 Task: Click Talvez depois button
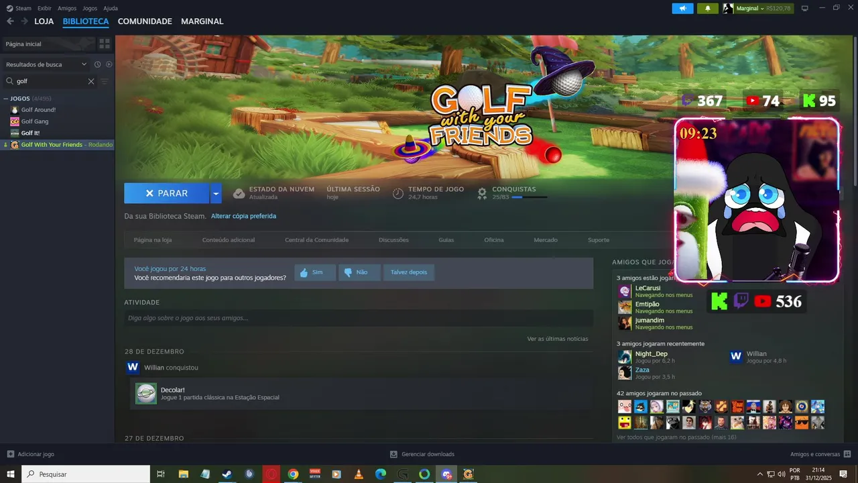[409, 272]
